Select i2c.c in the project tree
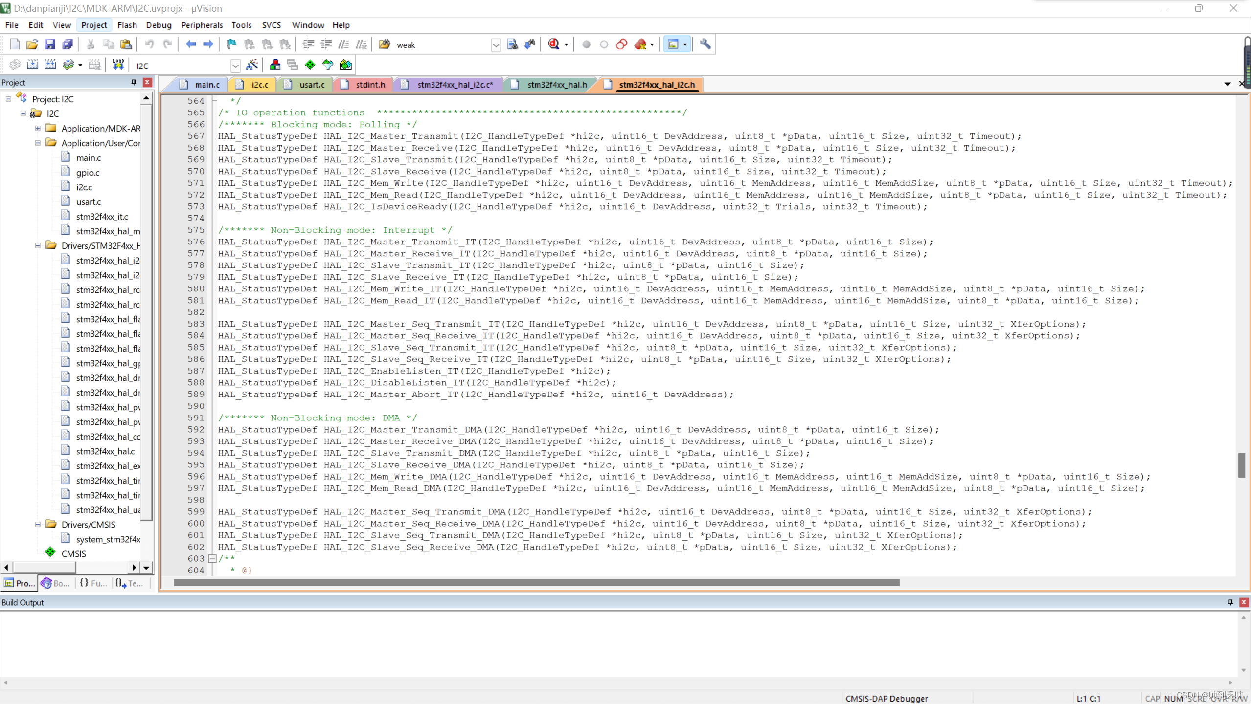Image resolution: width=1251 pixels, height=704 pixels. point(84,187)
